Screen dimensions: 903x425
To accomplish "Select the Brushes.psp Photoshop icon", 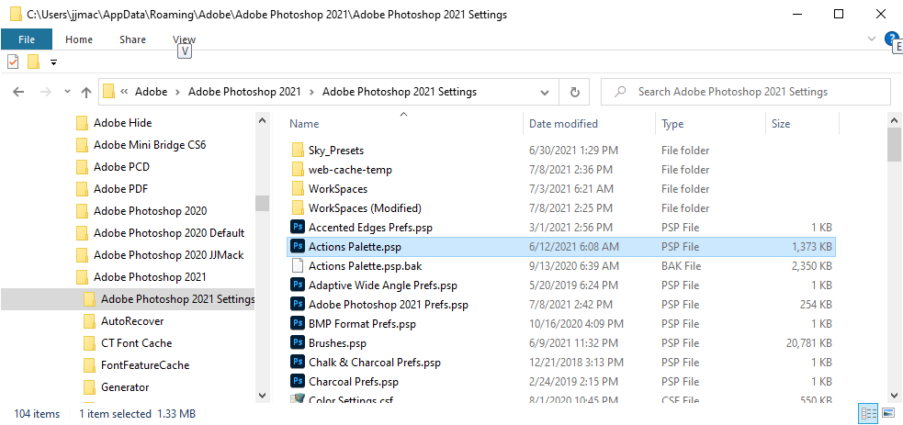I will (x=298, y=342).
